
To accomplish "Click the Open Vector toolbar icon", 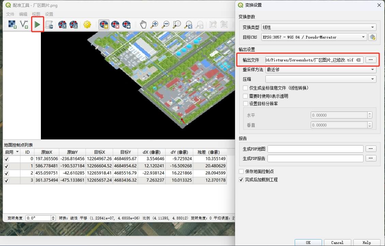I will tap(24, 24).
